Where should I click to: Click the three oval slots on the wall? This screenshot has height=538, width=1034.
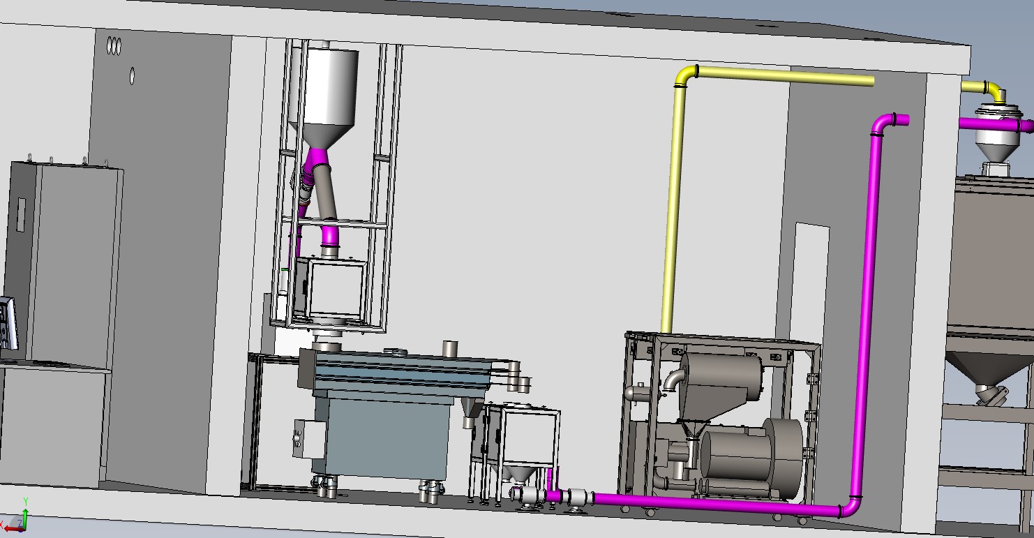(x=113, y=46)
